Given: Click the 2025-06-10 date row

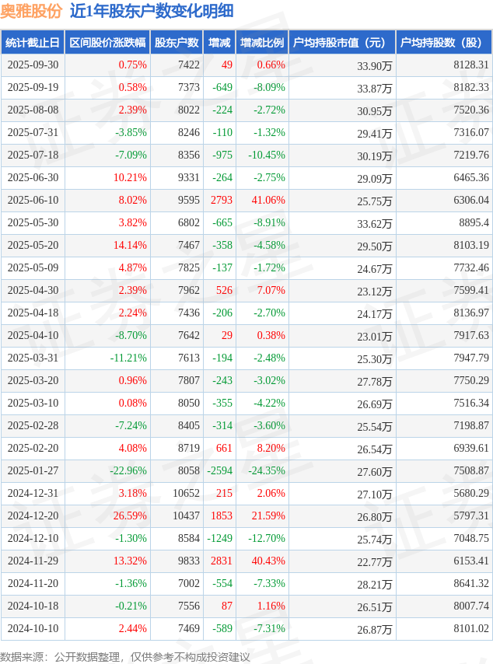Looking at the screenshot, I should click(33, 201).
